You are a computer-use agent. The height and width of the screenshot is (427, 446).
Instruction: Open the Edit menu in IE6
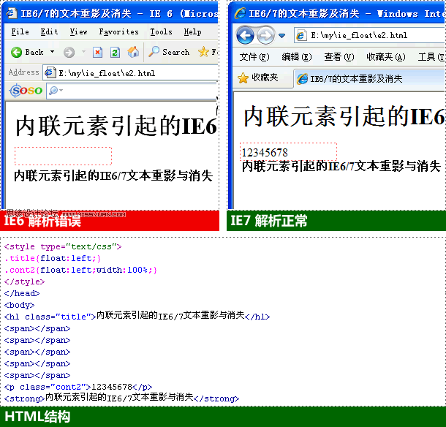coord(49,32)
